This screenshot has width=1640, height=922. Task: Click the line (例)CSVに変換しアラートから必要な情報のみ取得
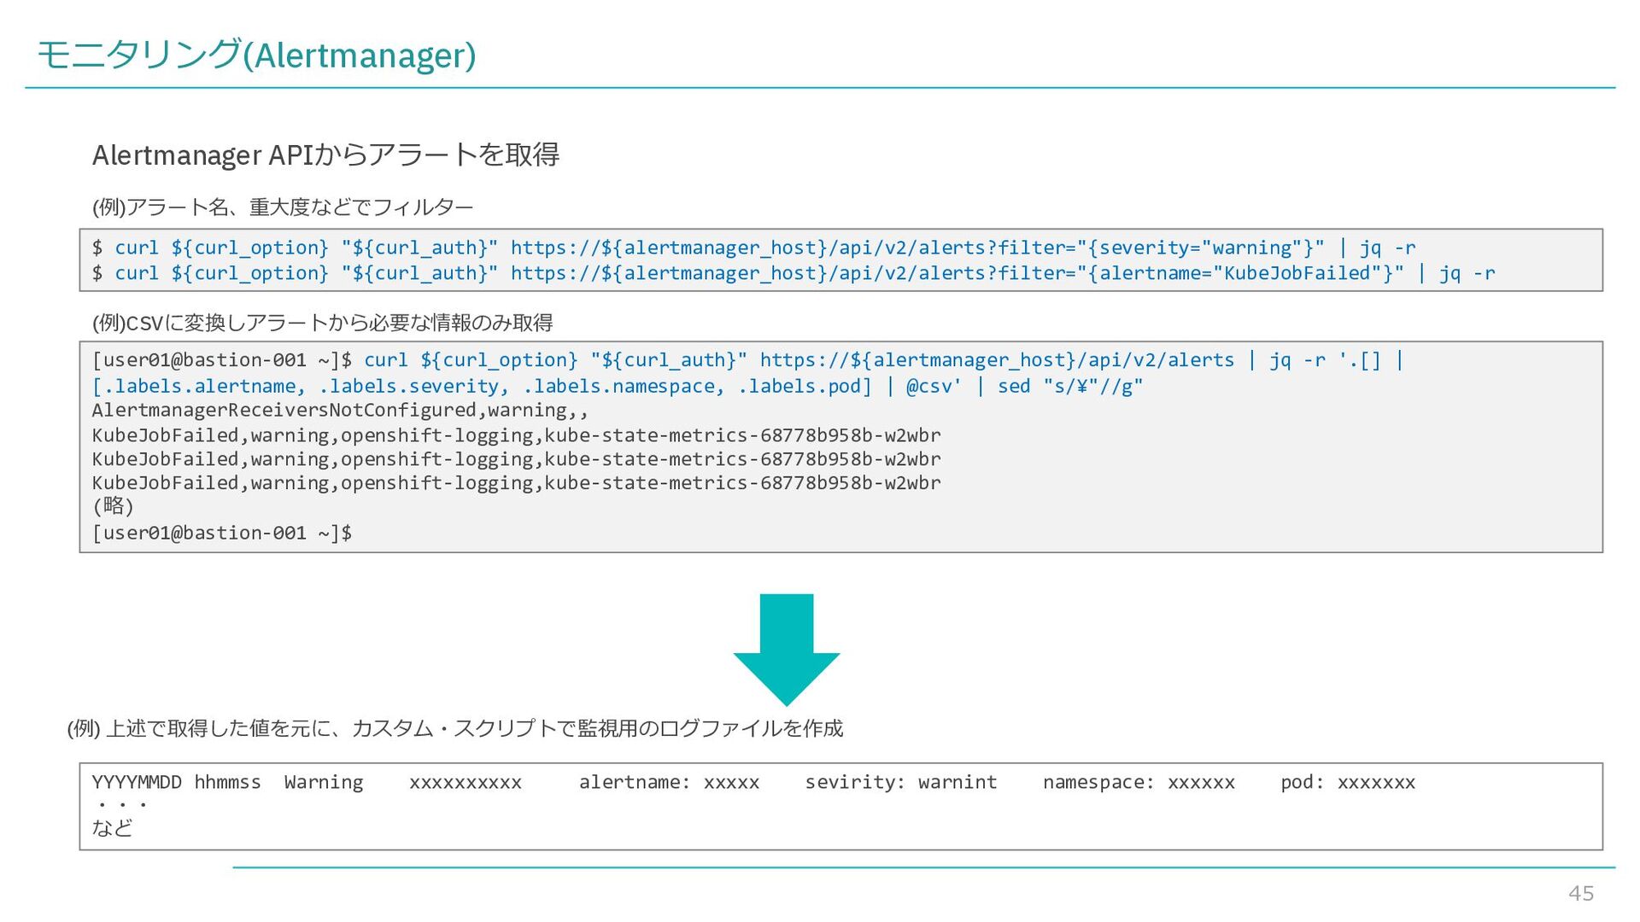[x=323, y=323]
